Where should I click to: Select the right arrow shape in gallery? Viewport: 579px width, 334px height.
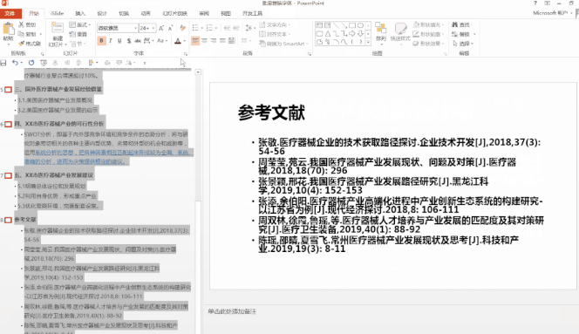point(352,34)
